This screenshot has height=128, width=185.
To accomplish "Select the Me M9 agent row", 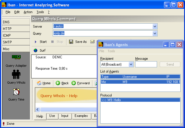I will [140, 82].
